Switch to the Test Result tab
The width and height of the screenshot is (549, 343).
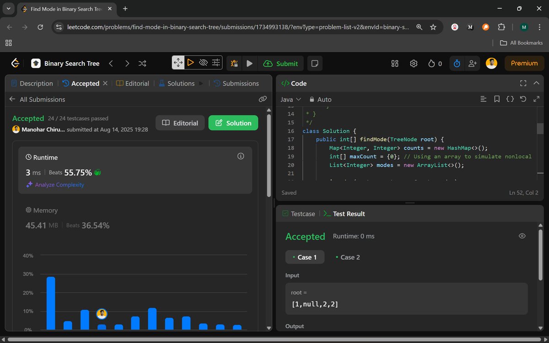click(x=344, y=214)
